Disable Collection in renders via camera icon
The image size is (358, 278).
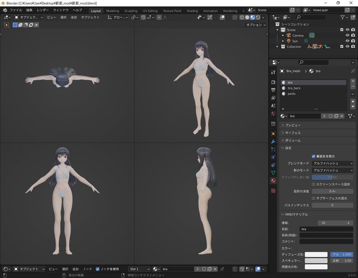[x=353, y=46]
